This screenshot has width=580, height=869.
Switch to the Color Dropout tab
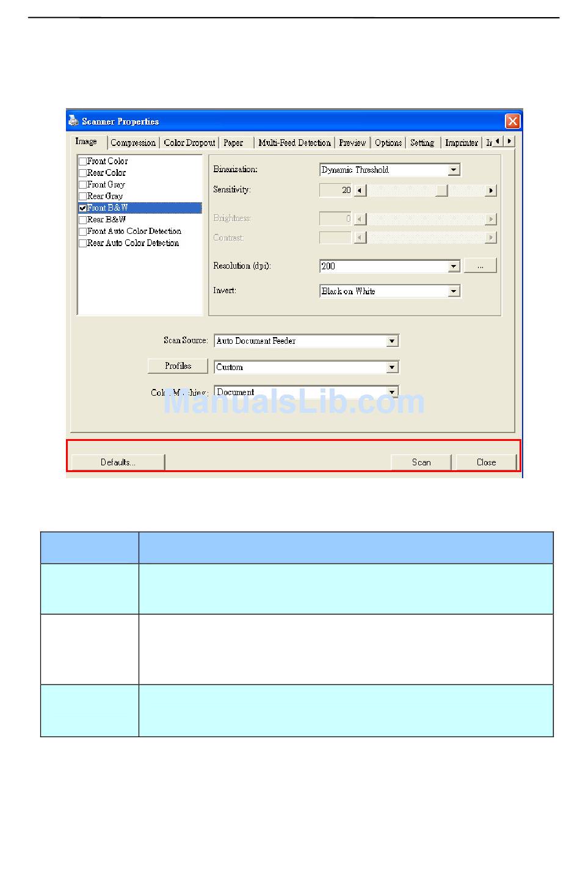pyautogui.click(x=189, y=143)
